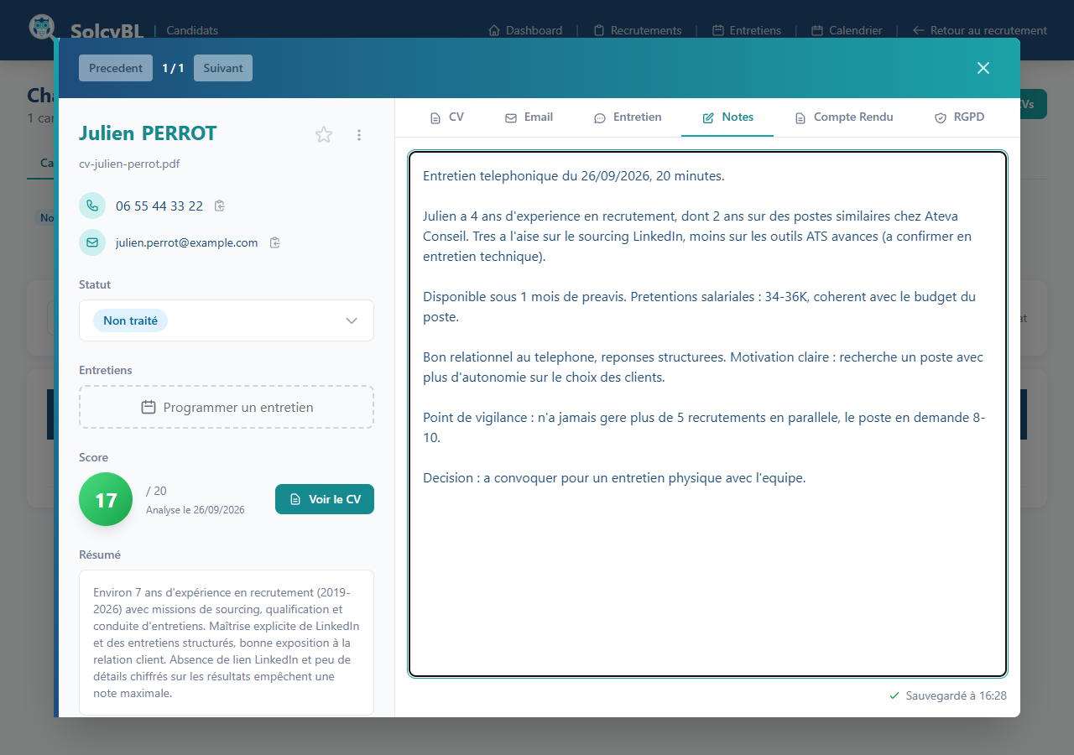Open Dashboard in the top navigation
The image size is (1074, 755).
[525, 30]
